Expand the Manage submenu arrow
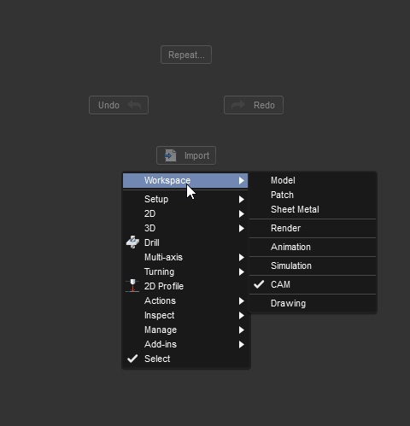This screenshot has width=410, height=426. (x=242, y=330)
